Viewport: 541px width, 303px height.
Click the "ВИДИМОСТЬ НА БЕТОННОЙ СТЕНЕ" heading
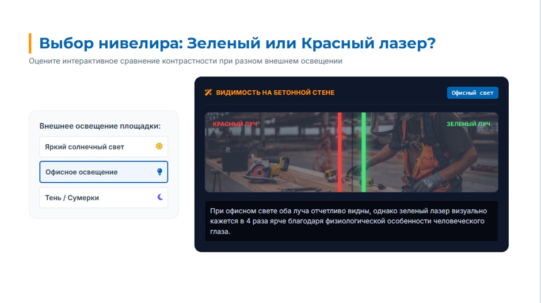[275, 93]
